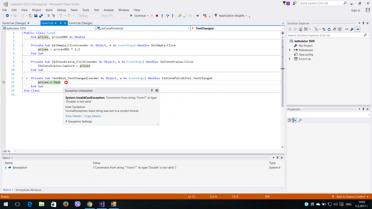Expand the $exception watch entry

click(6, 167)
